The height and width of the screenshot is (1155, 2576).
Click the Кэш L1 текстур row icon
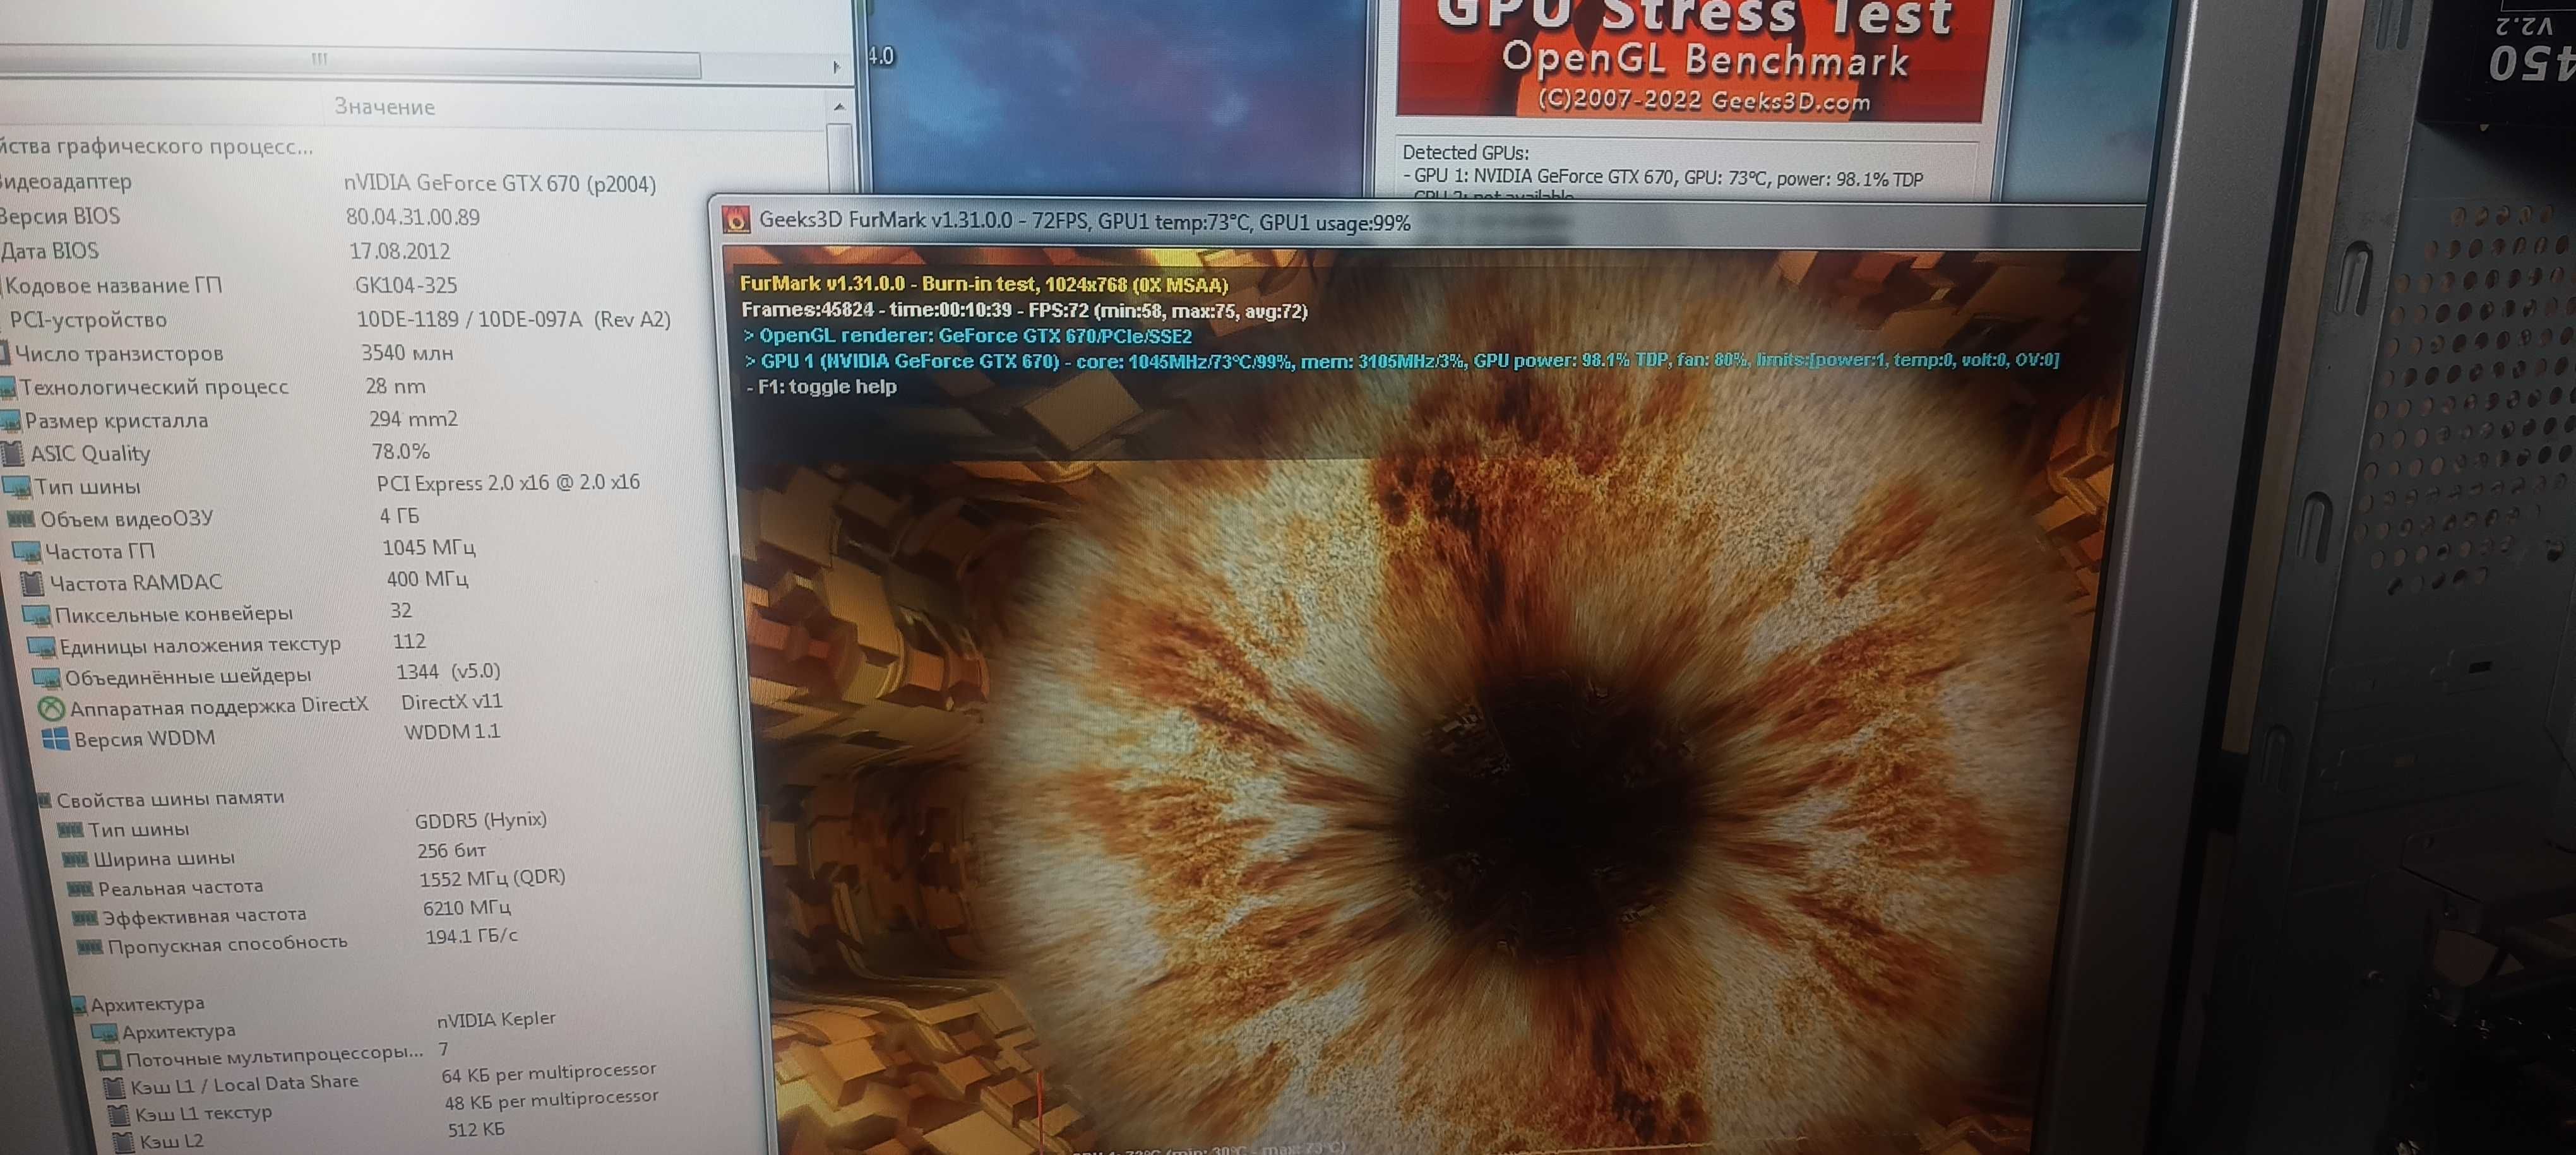[x=119, y=1114]
